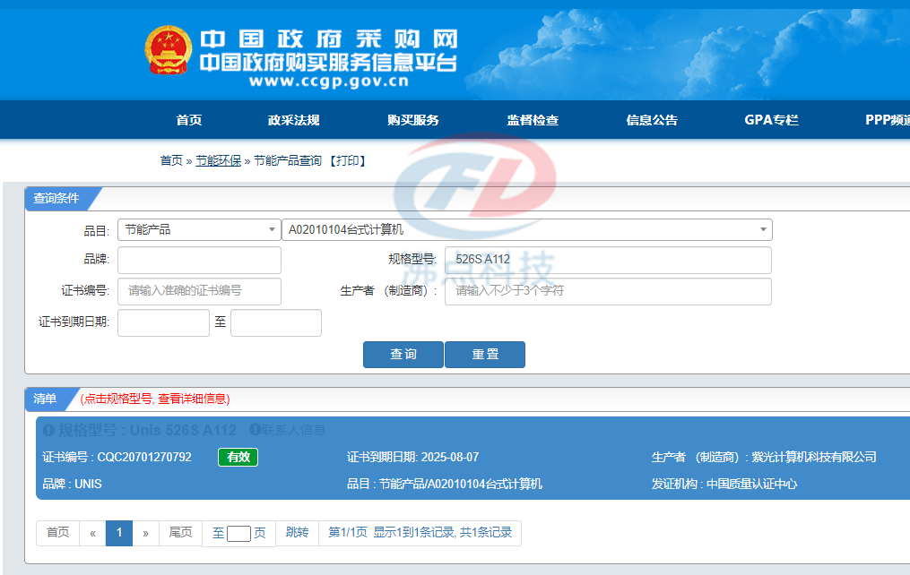This screenshot has height=575, width=910.
Task: Open the 监督检查 navigation menu
Action: 533,120
